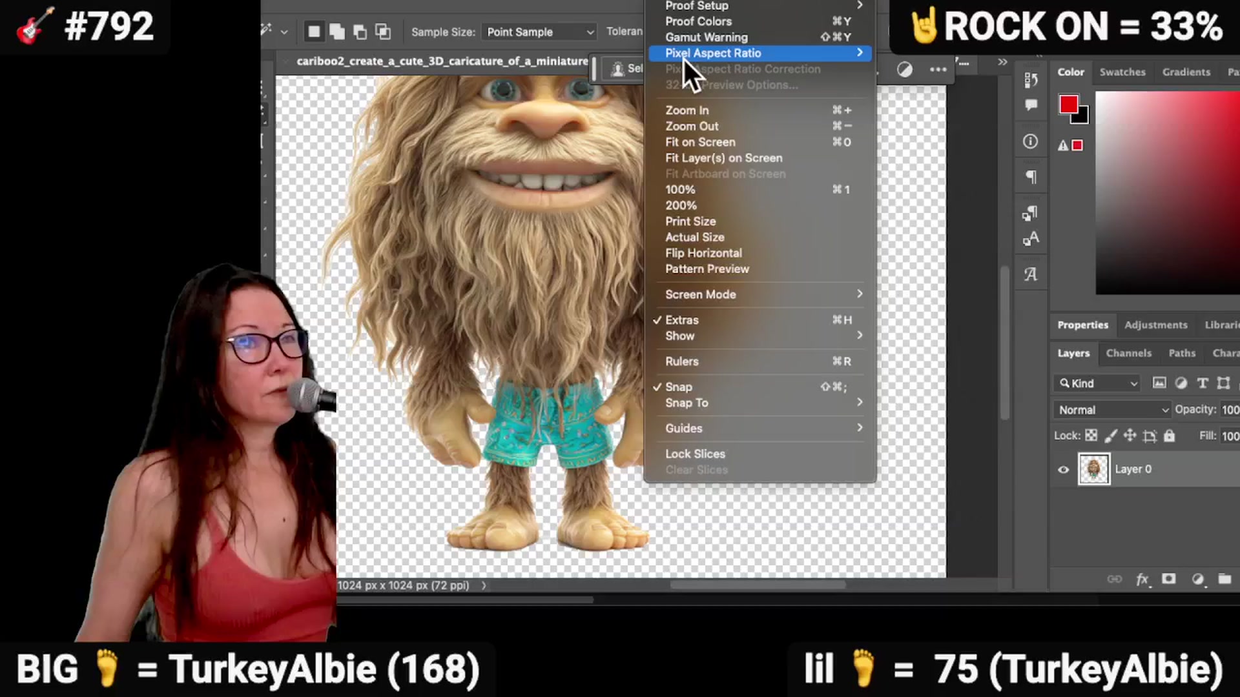Viewport: 1240px width, 697px height.
Task: Open the Glyphs panel icon
Action: coord(1031,274)
